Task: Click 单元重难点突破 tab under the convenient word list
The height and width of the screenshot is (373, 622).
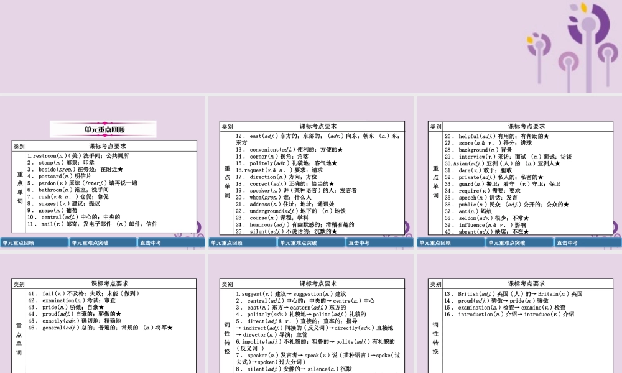Action: point(312,242)
